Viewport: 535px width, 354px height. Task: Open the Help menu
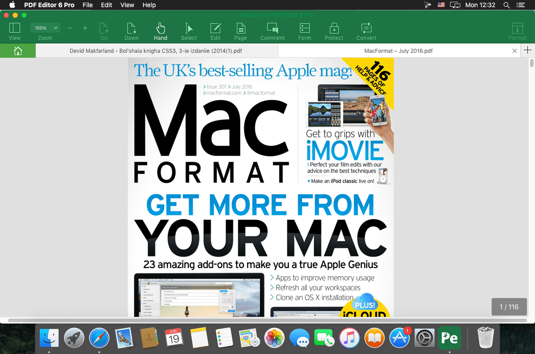click(149, 5)
